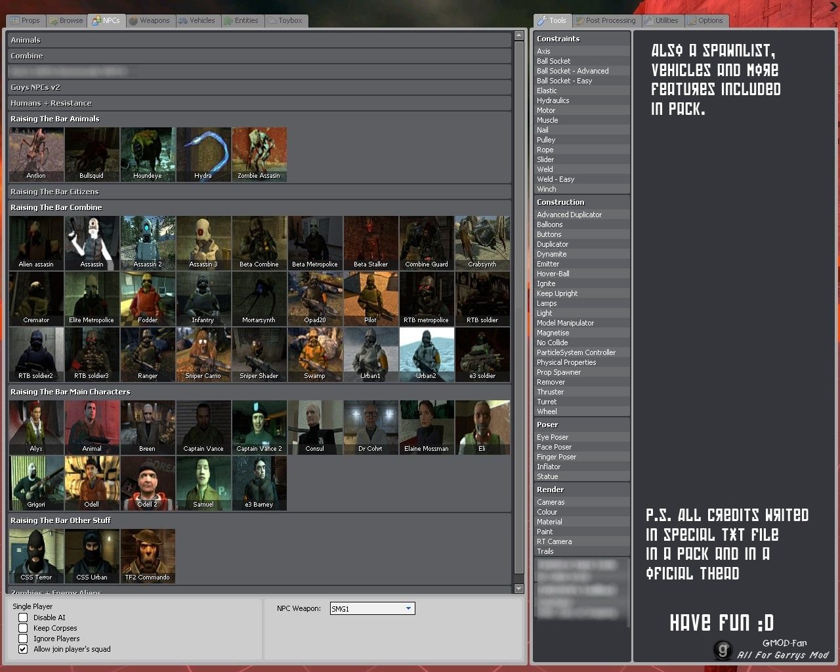840x672 pixels.
Task: Spawn the Dr Cohrt character icon
Action: 371,427
